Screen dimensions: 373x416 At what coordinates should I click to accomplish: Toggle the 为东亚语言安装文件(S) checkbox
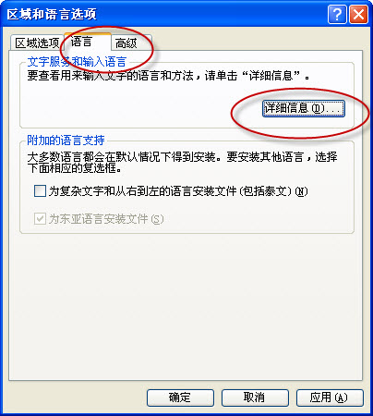[40, 219]
